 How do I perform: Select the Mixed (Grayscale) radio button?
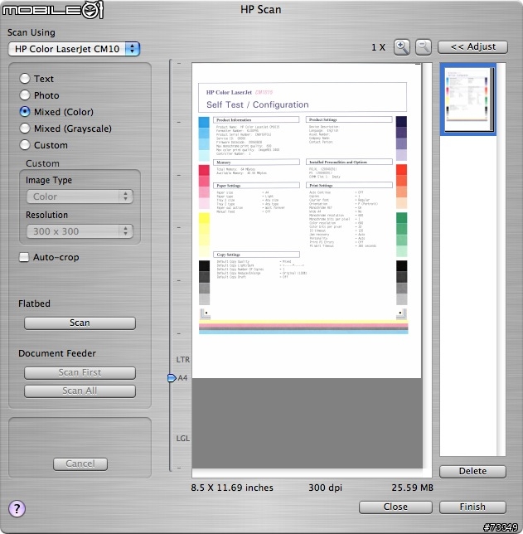(x=25, y=129)
